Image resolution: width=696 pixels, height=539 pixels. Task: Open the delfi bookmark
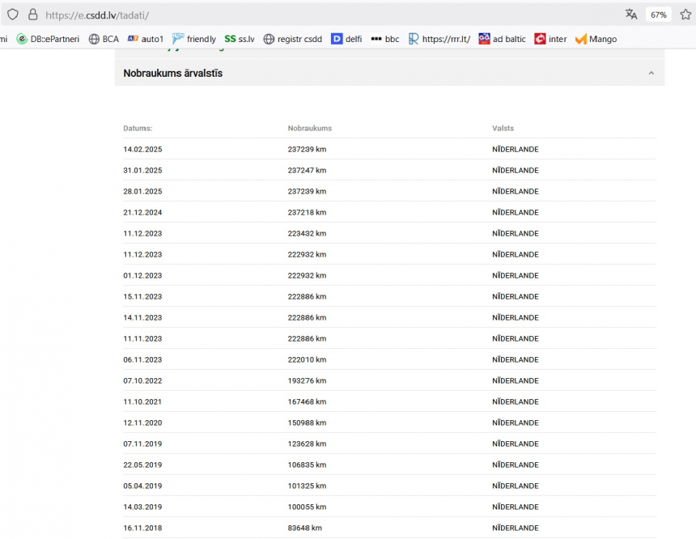click(x=346, y=39)
